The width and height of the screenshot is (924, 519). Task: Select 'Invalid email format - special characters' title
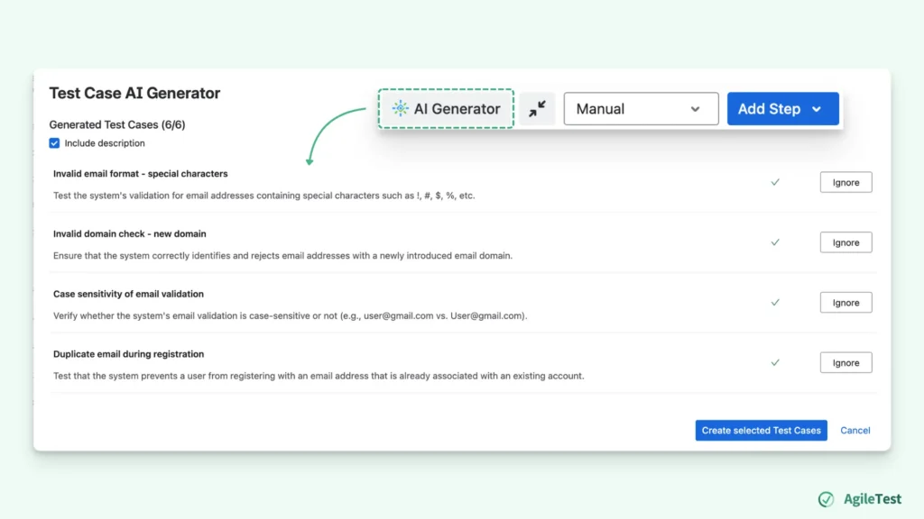coord(140,174)
